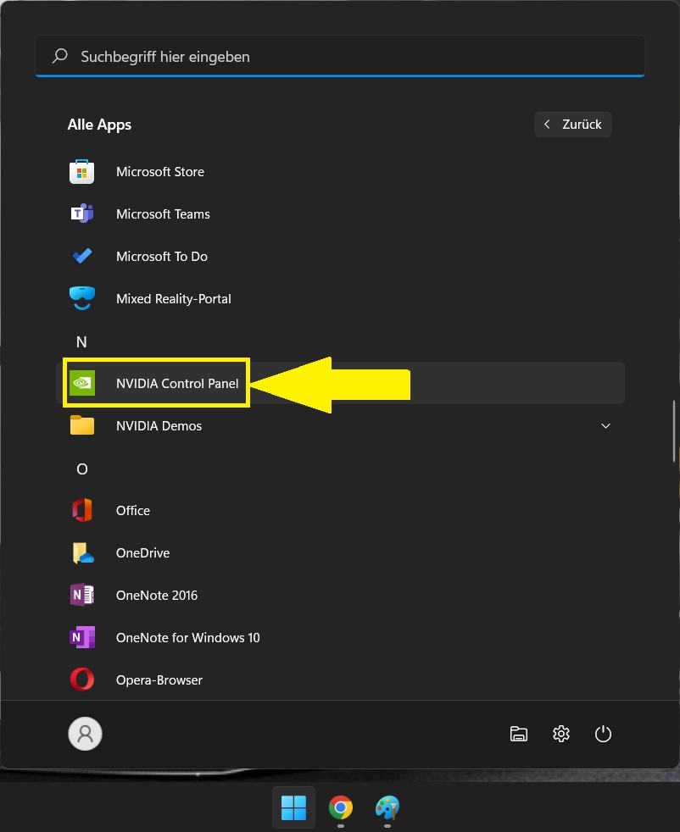Open the OneDrive cloud icon
680x832 pixels.
pos(83,553)
